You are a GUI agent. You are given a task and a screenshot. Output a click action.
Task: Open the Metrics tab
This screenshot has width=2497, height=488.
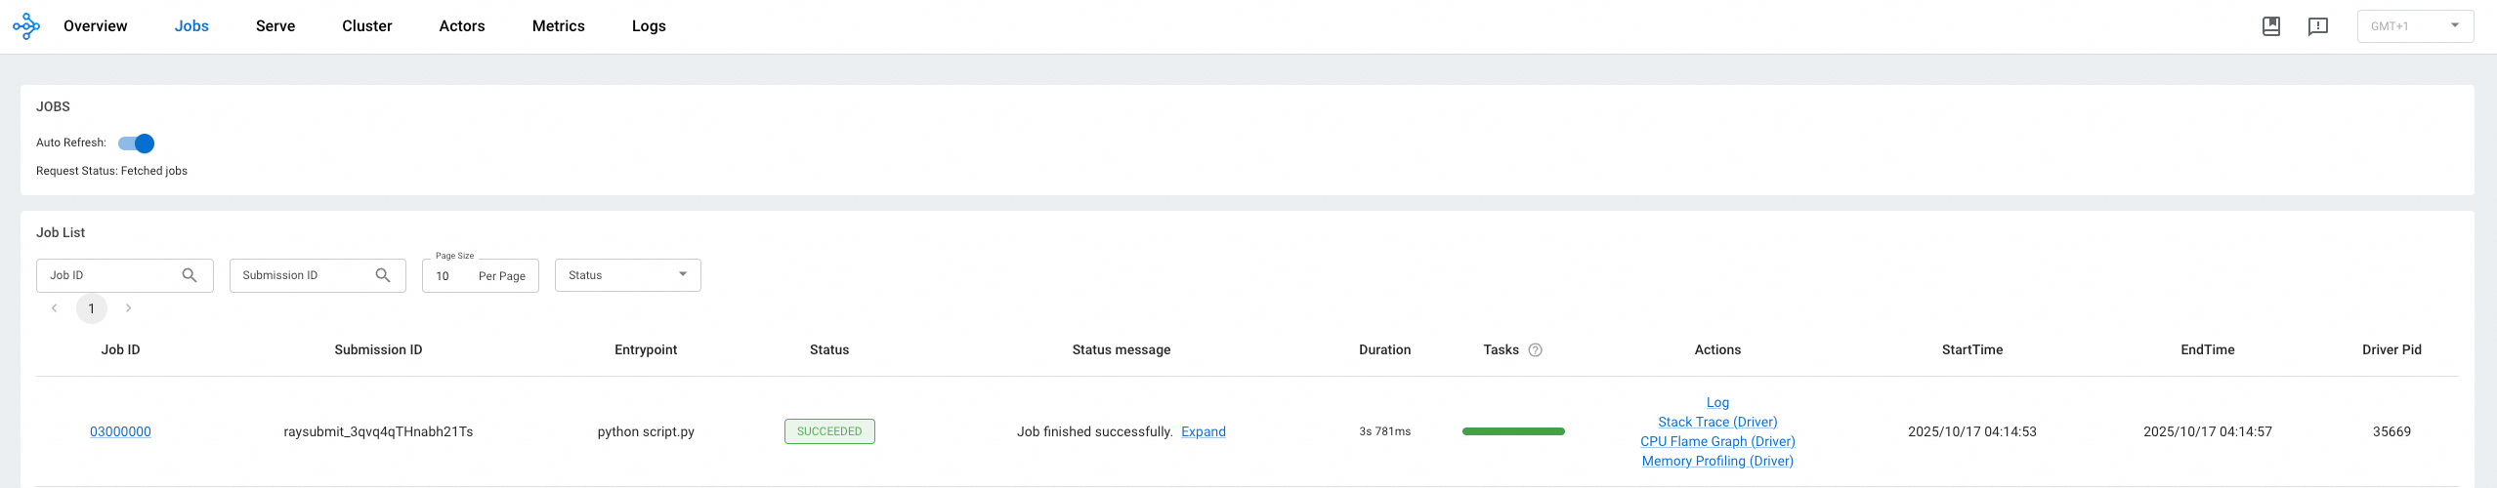coord(559,26)
